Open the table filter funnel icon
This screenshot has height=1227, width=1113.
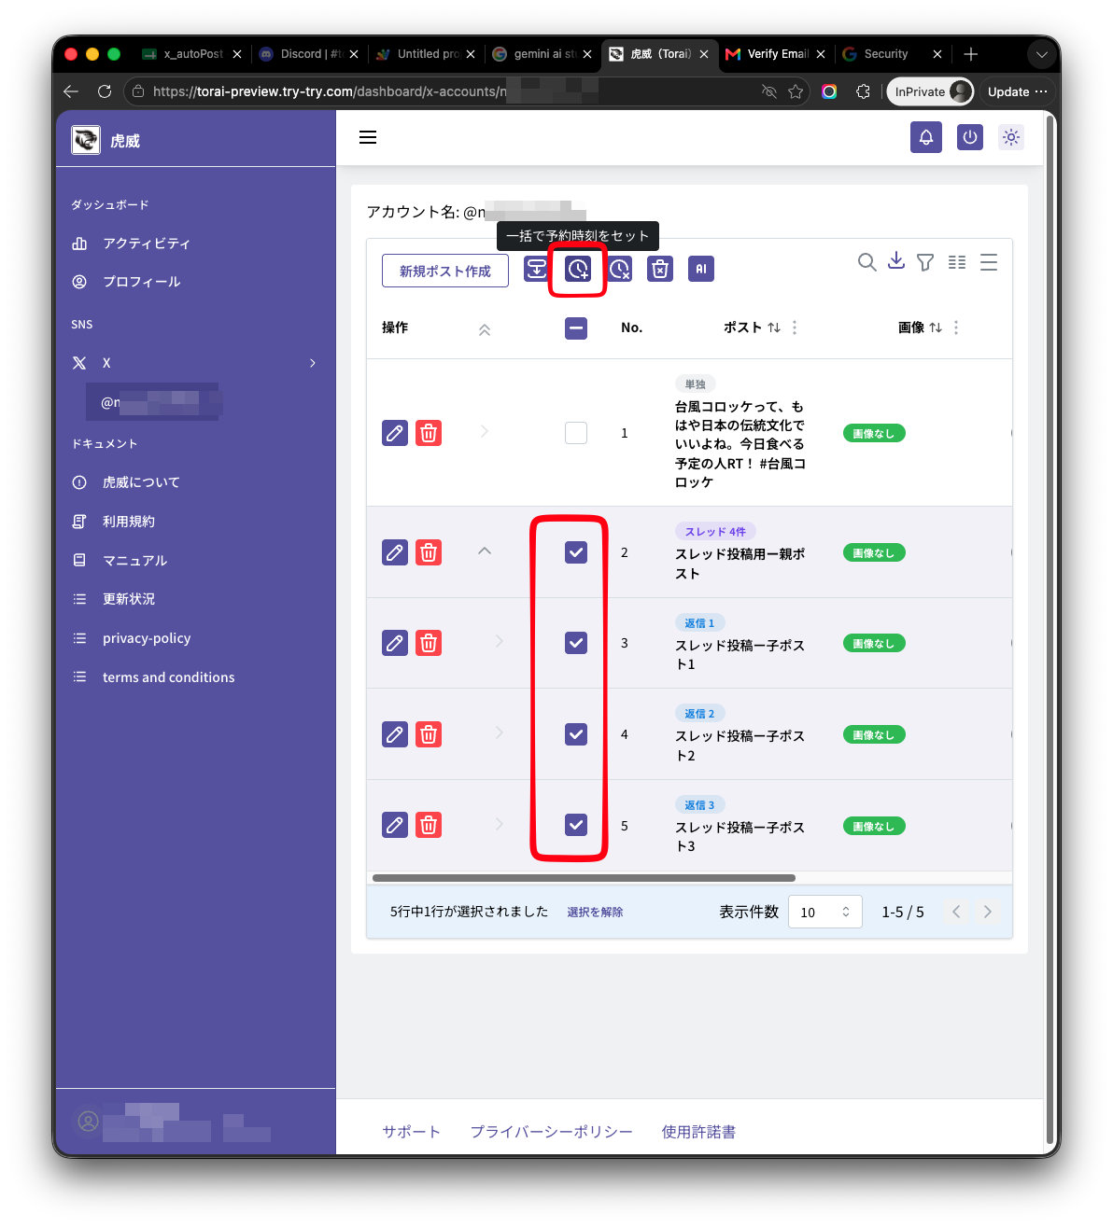925,262
